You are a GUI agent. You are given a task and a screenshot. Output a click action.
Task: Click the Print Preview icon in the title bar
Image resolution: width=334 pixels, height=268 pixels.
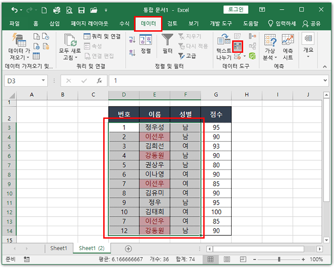point(69,10)
